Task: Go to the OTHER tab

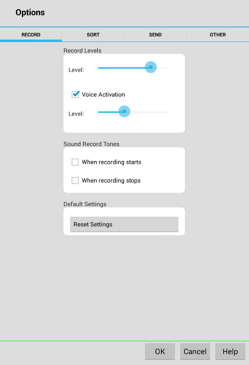Action: [x=217, y=35]
